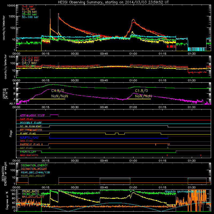The width and height of the screenshot is (214, 214).
Task: Click the 6-12 keV spike peak near 00:17
Action: [50, 10]
